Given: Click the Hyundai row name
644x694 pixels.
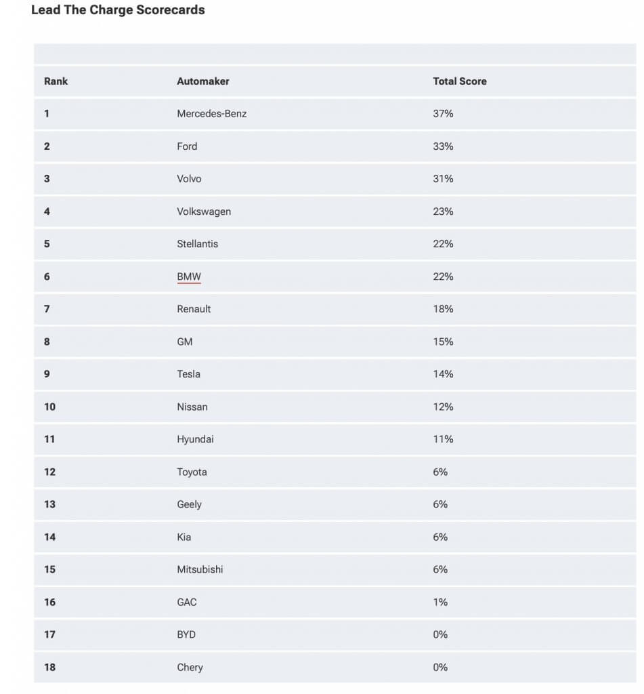Looking at the screenshot, I should (x=195, y=439).
